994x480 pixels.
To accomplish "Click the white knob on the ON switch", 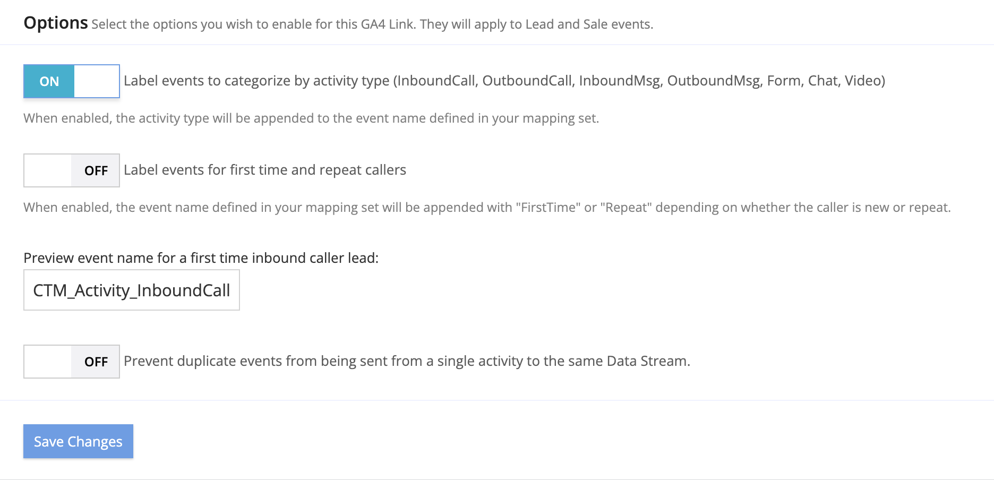I will coord(97,81).
